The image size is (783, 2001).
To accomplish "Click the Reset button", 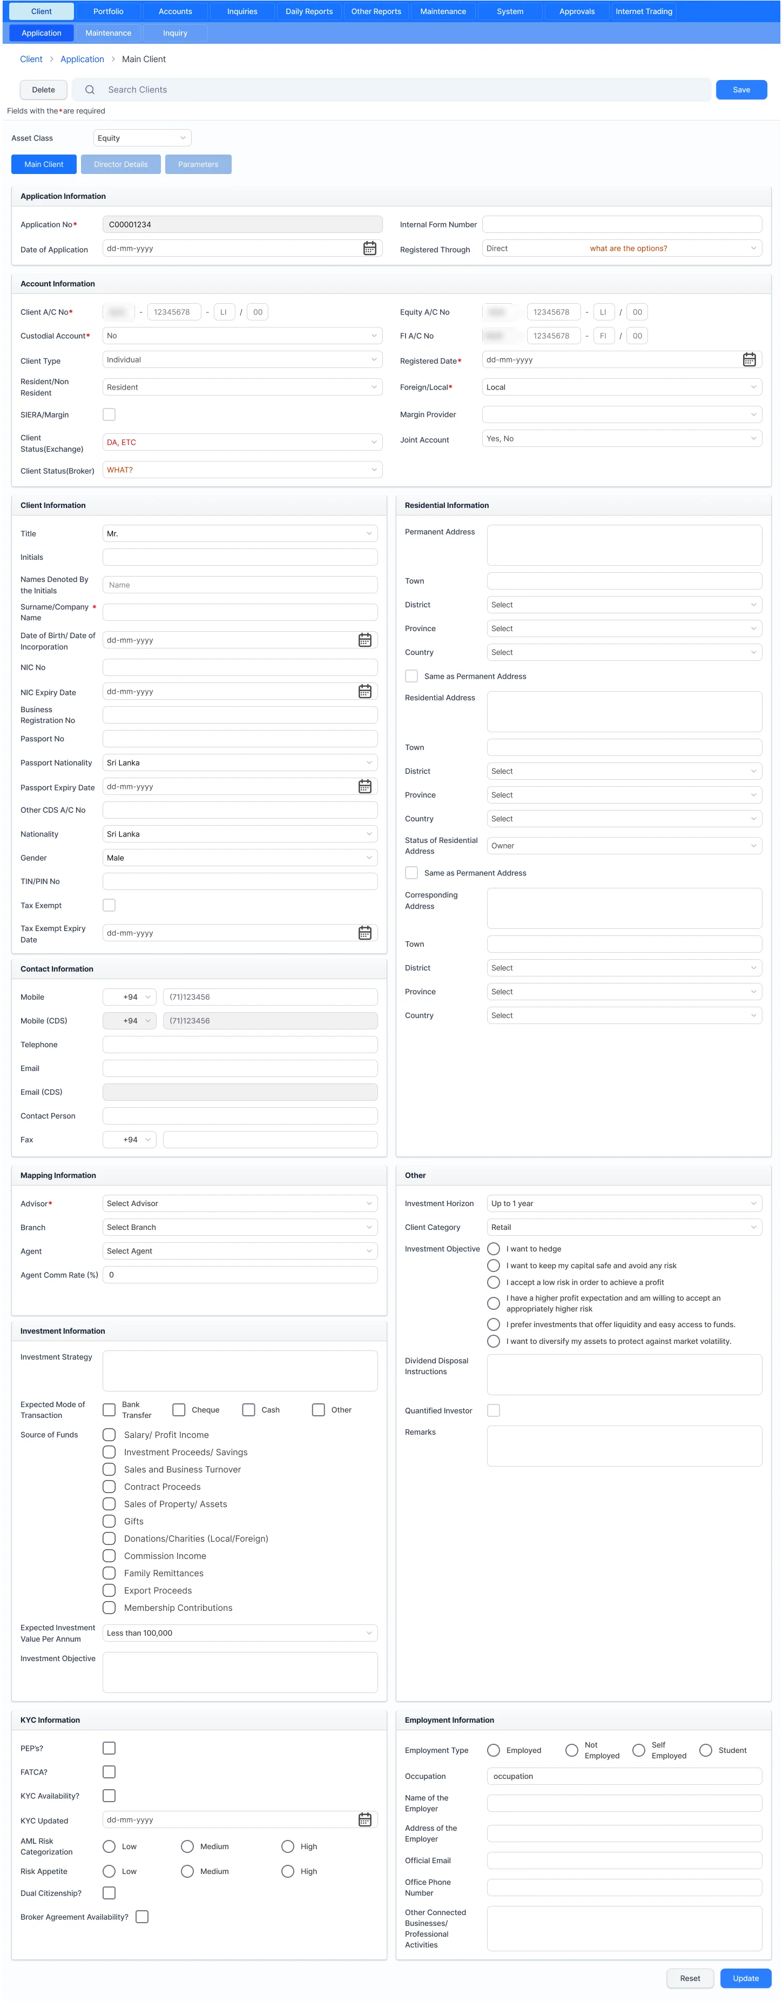I will point(689,1978).
